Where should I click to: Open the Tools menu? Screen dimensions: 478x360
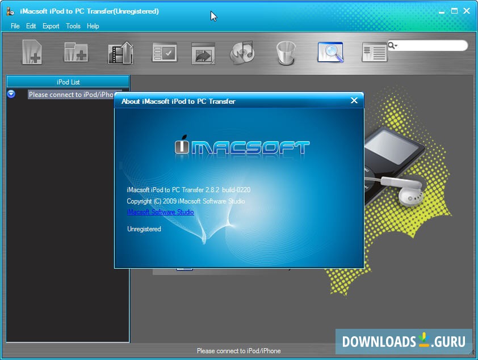tap(73, 26)
